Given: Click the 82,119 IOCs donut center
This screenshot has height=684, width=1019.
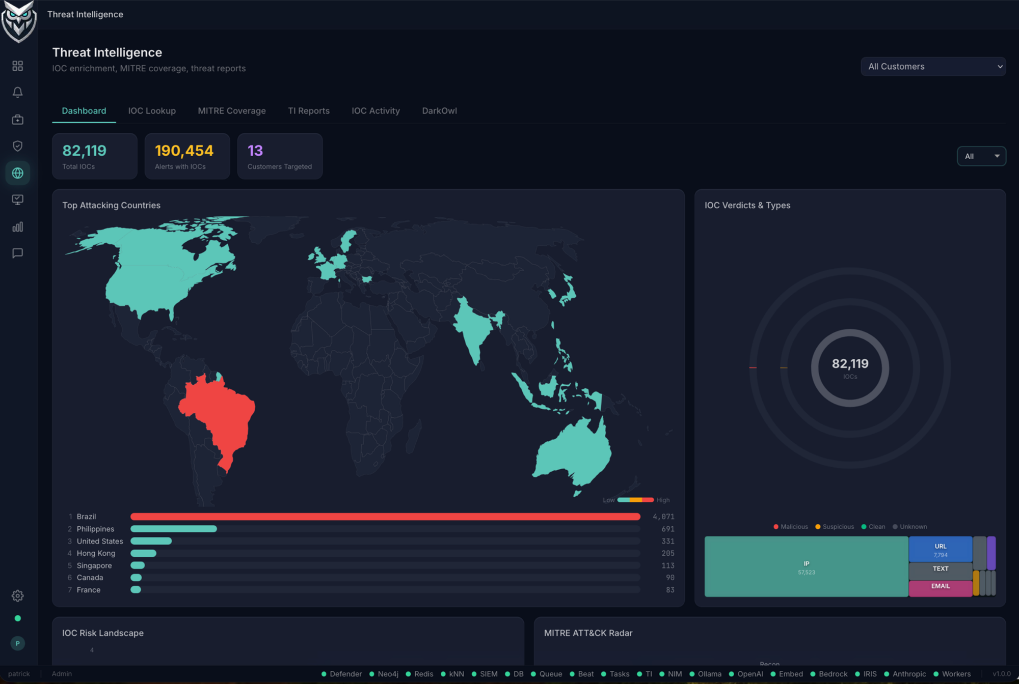Looking at the screenshot, I should (850, 368).
